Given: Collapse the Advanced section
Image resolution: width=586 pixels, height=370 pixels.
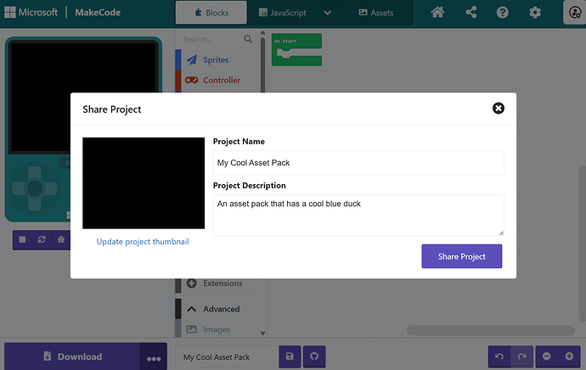Looking at the screenshot, I should (217, 309).
